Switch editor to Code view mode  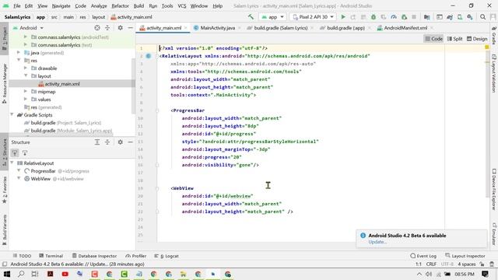(434, 39)
